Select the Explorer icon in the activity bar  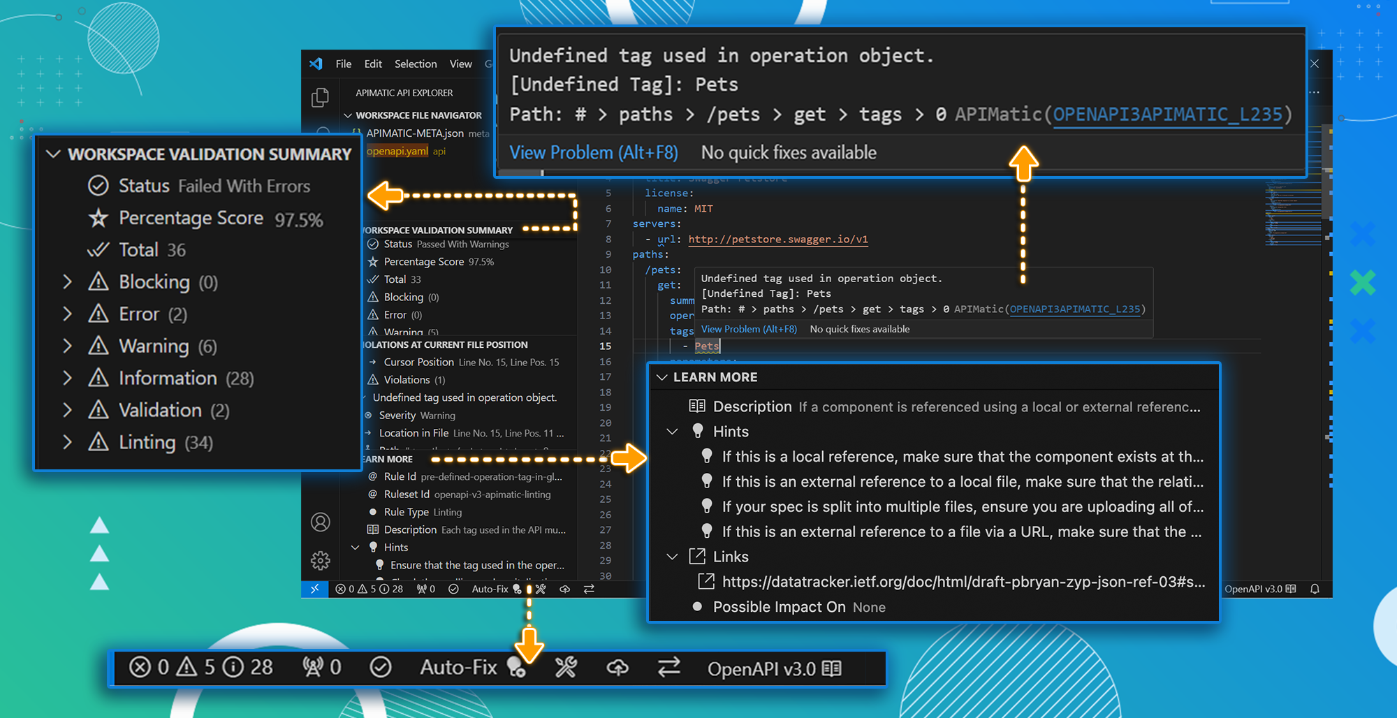pyautogui.click(x=320, y=98)
